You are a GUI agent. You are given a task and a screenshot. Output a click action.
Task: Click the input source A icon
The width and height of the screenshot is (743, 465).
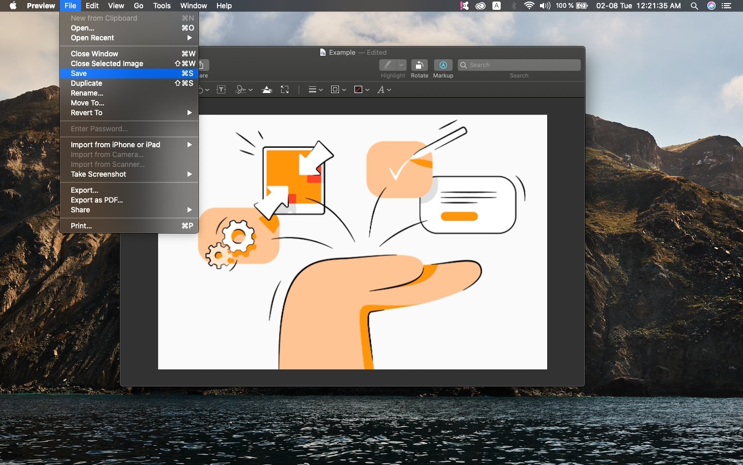coord(497,6)
